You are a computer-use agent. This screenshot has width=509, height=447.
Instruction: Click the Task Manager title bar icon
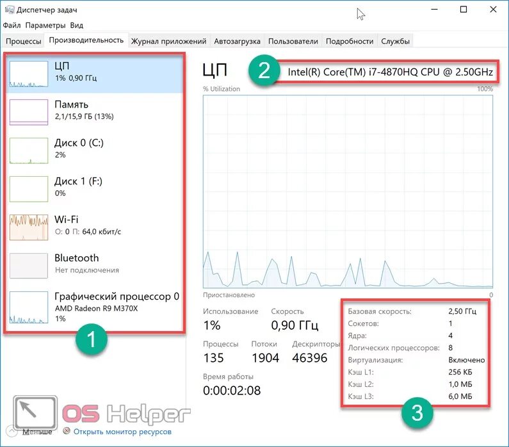(x=10, y=10)
